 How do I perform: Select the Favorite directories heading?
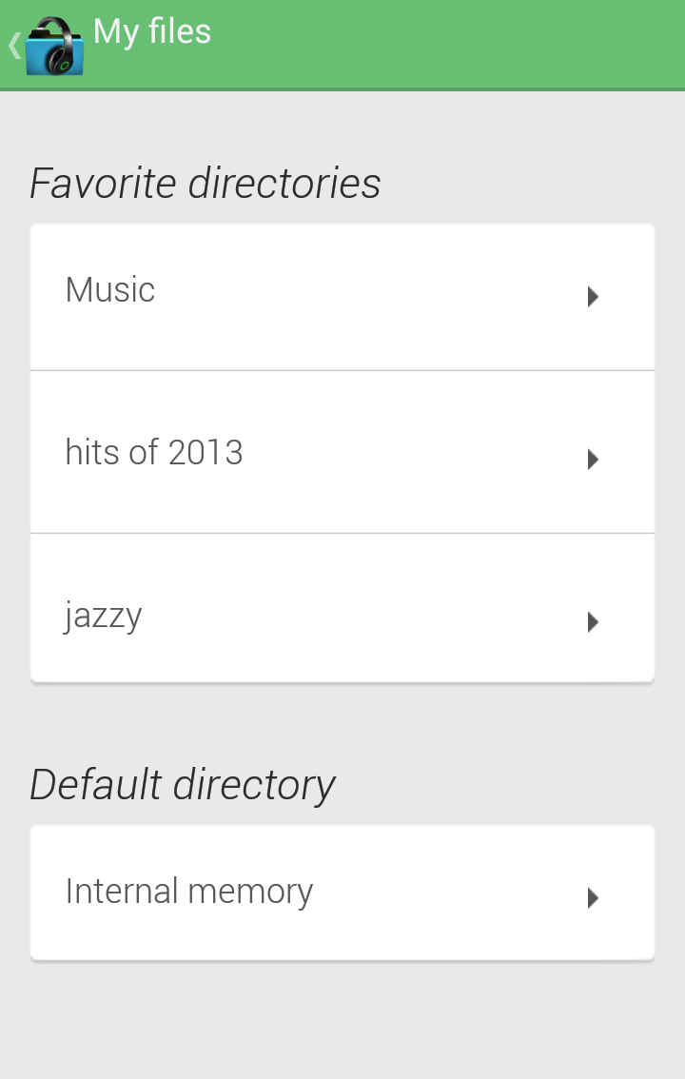pyautogui.click(x=205, y=183)
